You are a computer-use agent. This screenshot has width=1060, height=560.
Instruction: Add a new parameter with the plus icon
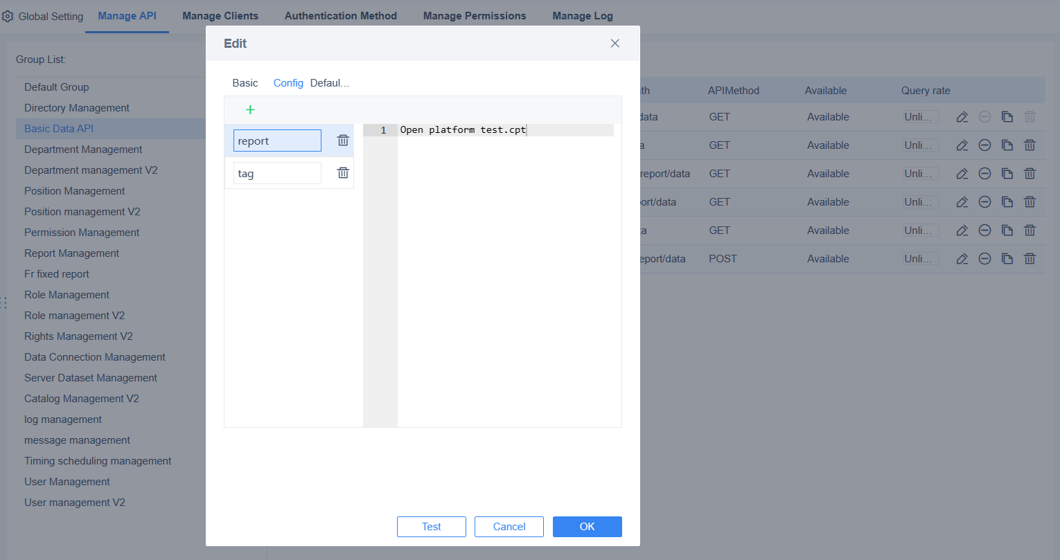pyautogui.click(x=250, y=109)
